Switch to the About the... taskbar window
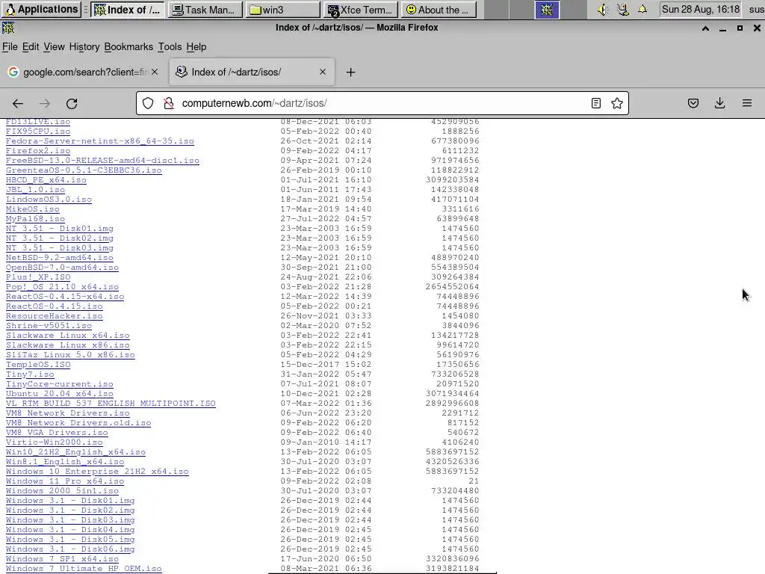This screenshot has width=765, height=574. click(x=439, y=10)
